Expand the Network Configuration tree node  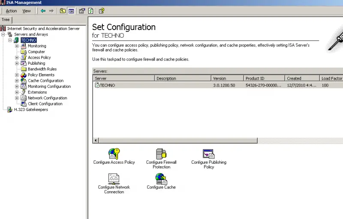(x=17, y=98)
